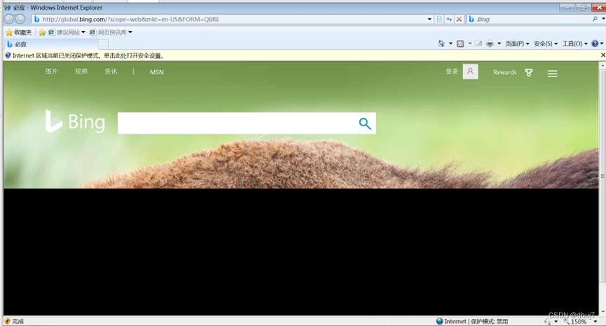606x326 pixels.
Task: Expand the RSS feeds dropdown arrow
Action: [469, 43]
